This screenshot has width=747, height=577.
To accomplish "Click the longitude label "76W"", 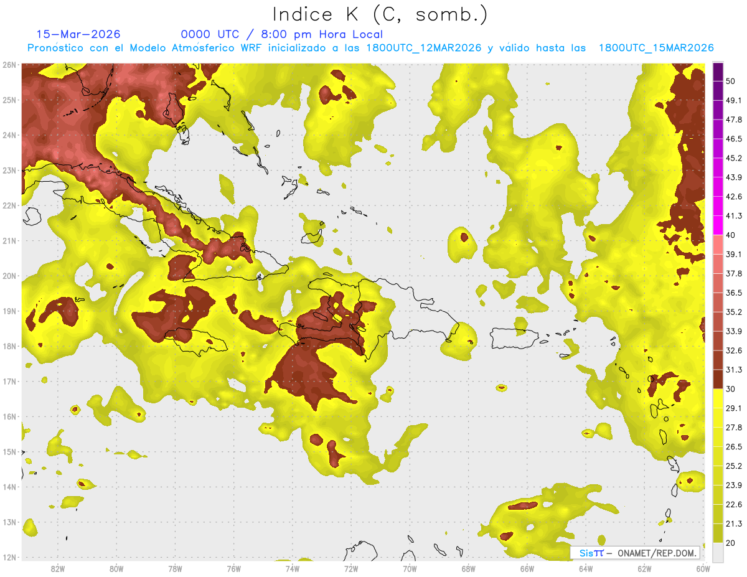I will pyautogui.click(x=233, y=568).
